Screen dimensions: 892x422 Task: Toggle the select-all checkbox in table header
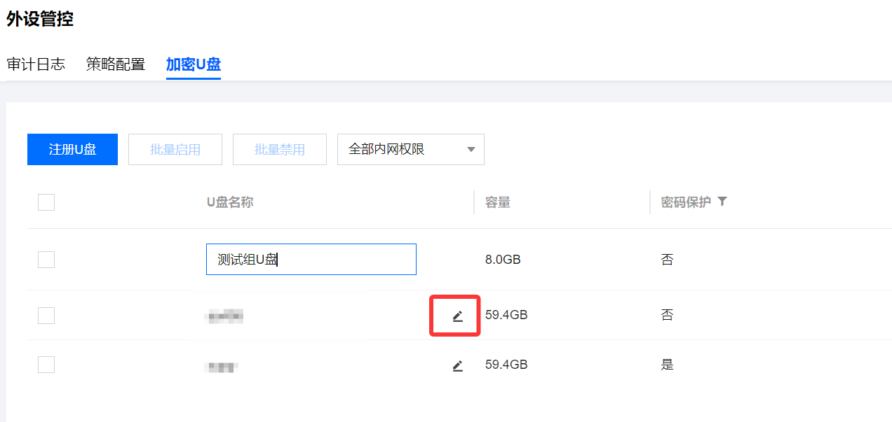coord(46,202)
